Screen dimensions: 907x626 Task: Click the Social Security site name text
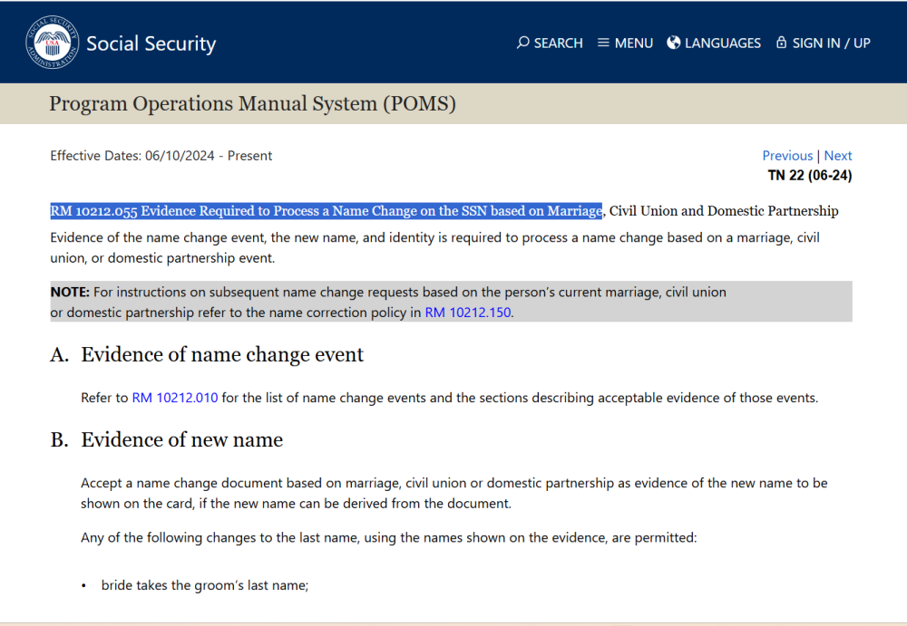[151, 43]
